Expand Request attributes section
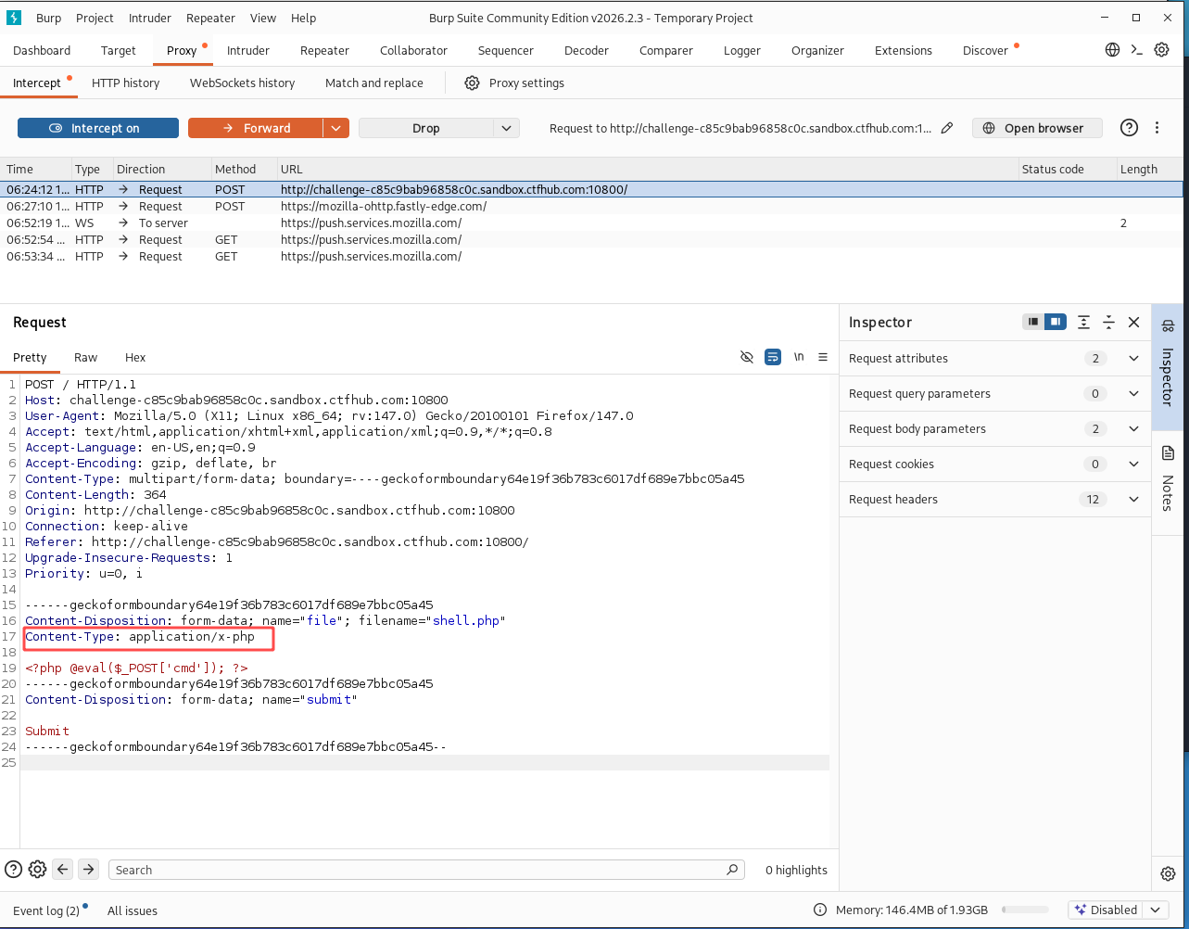The width and height of the screenshot is (1189, 929). pyautogui.click(x=994, y=358)
